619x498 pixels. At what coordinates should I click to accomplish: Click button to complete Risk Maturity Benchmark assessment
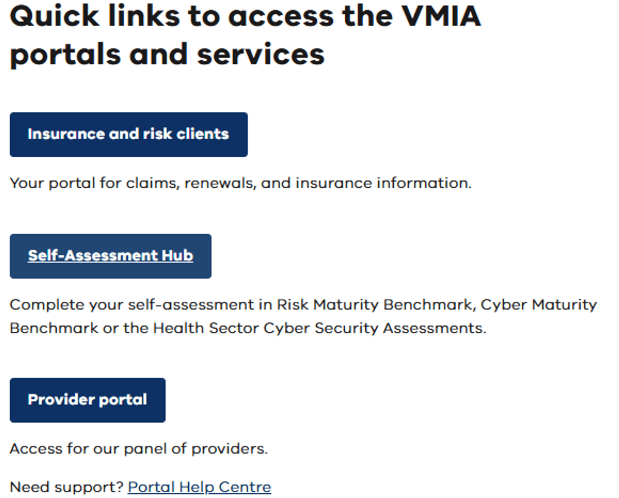(x=110, y=256)
